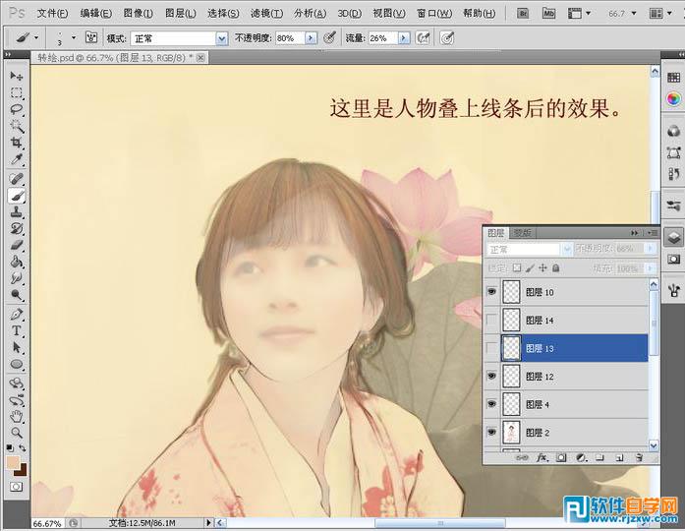
Task: Hide layer 图层 12 with eye icon
Action: 491,376
